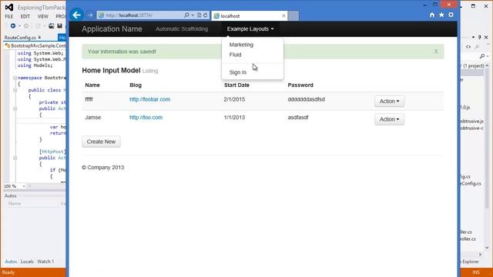Viewport: 493px width, 277px height.
Task: Click the Solution Explorer view code brackets icon
Action: [x=468, y=47]
